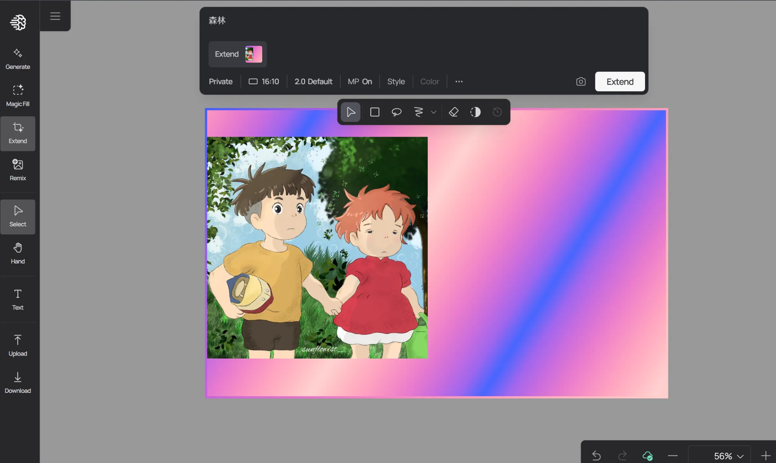776x463 pixels.
Task: Open the Style options
Action: [x=396, y=81]
